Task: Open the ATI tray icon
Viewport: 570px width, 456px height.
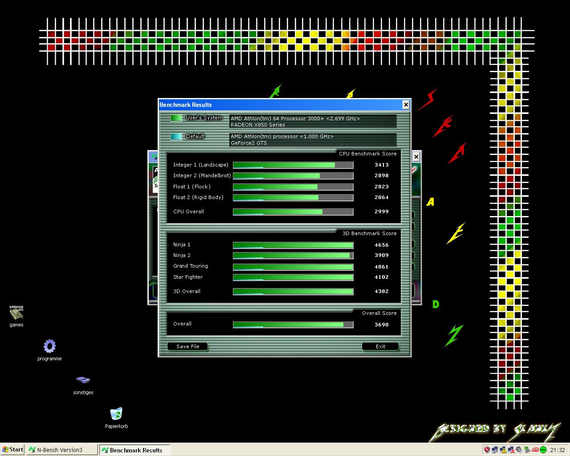Action: 535,450
